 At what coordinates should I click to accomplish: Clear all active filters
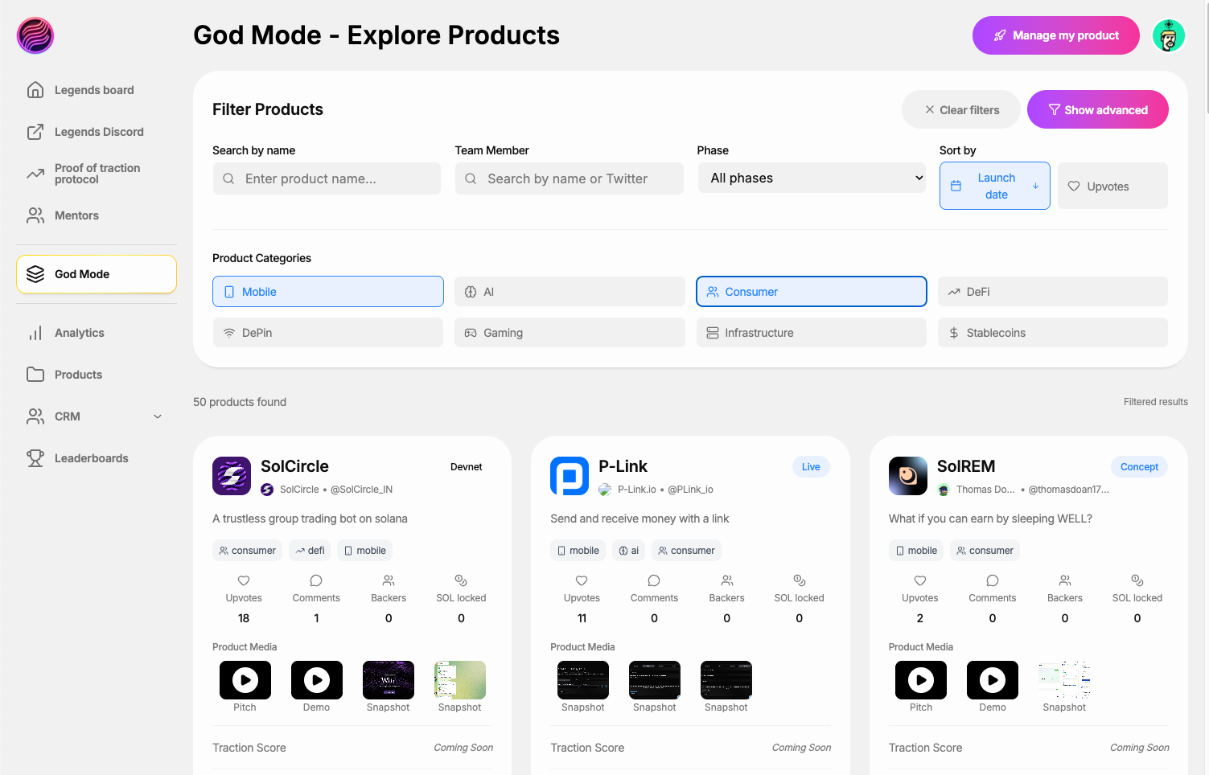click(x=960, y=109)
